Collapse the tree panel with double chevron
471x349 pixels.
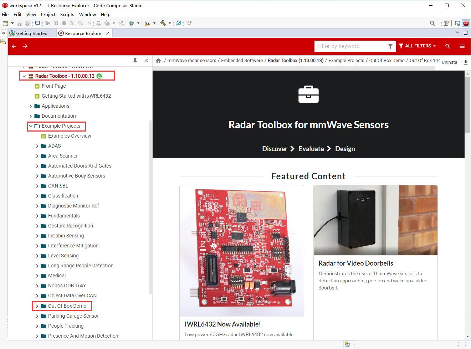point(147,61)
